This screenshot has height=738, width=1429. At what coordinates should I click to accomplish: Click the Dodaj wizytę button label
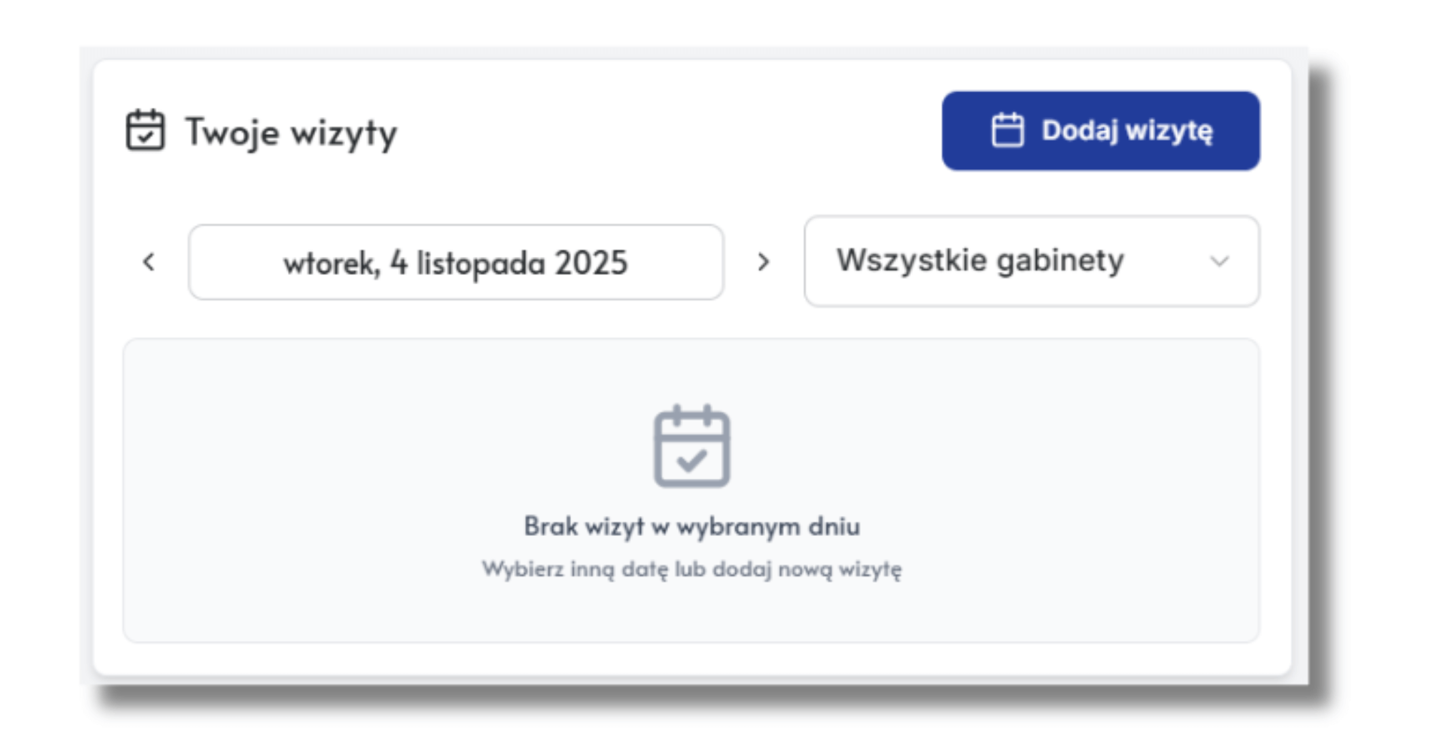click(x=1127, y=131)
